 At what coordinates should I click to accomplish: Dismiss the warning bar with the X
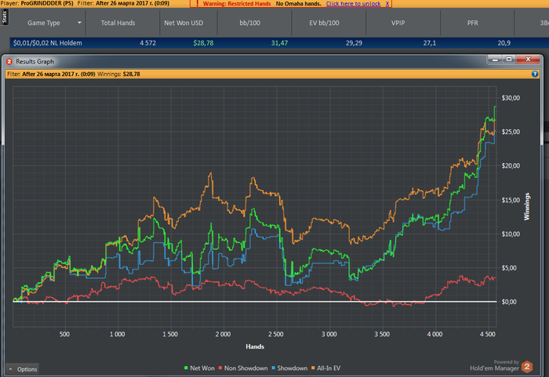coord(387,4)
